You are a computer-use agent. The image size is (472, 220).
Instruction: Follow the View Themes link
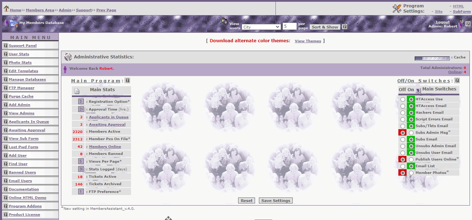[x=308, y=41]
